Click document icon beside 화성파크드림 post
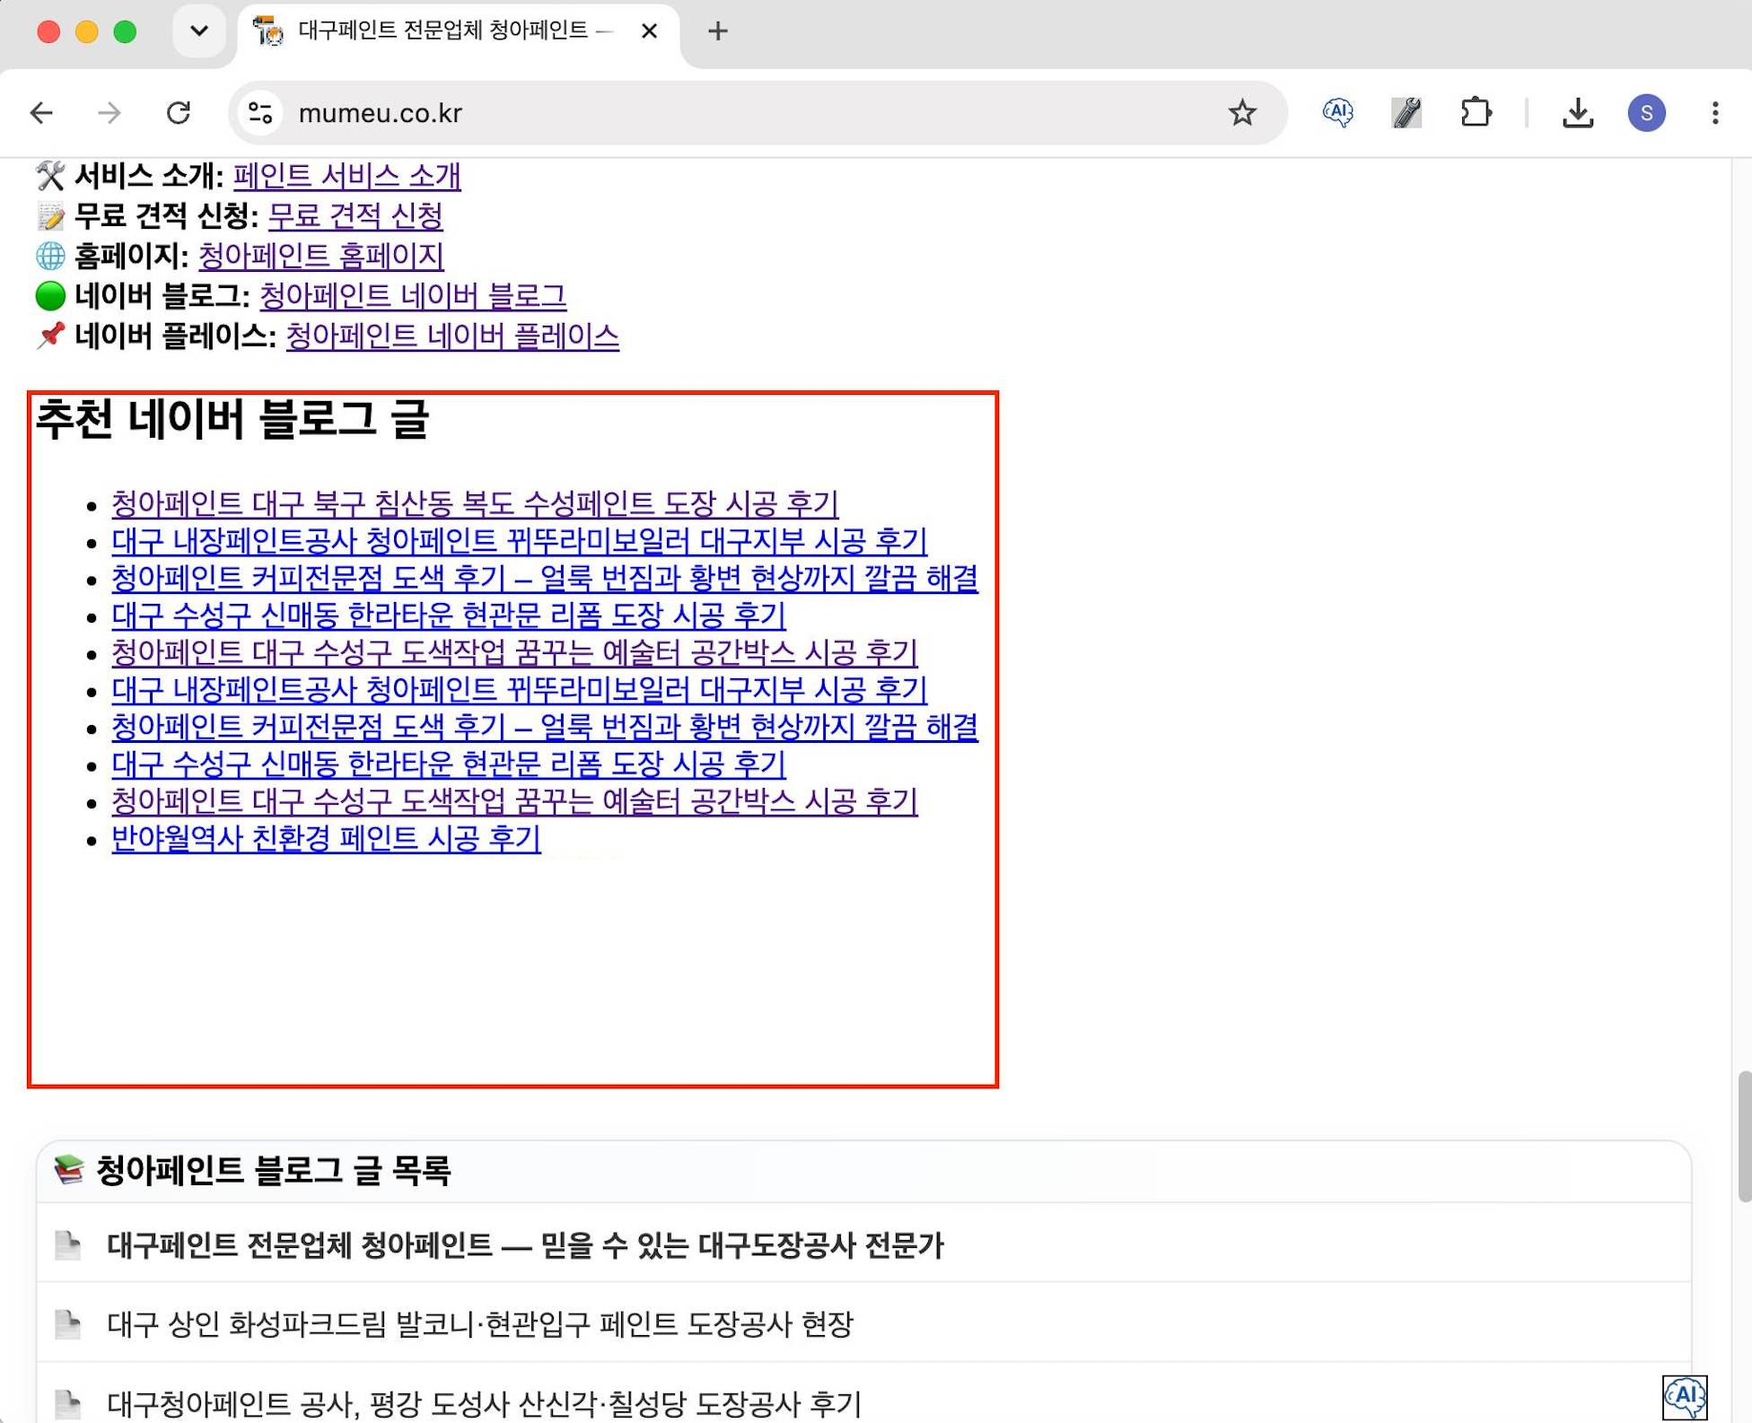Image resolution: width=1752 pixels, height=1423 pixels. pyautogui.click(x=68, y=1324)
